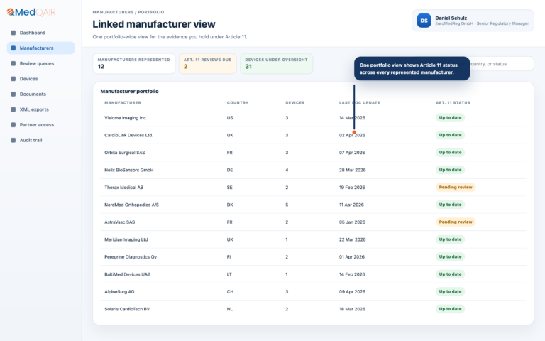Click the Devices sidebar icon
The width and height of the screenshot is (545, 341).
(13, 79)
